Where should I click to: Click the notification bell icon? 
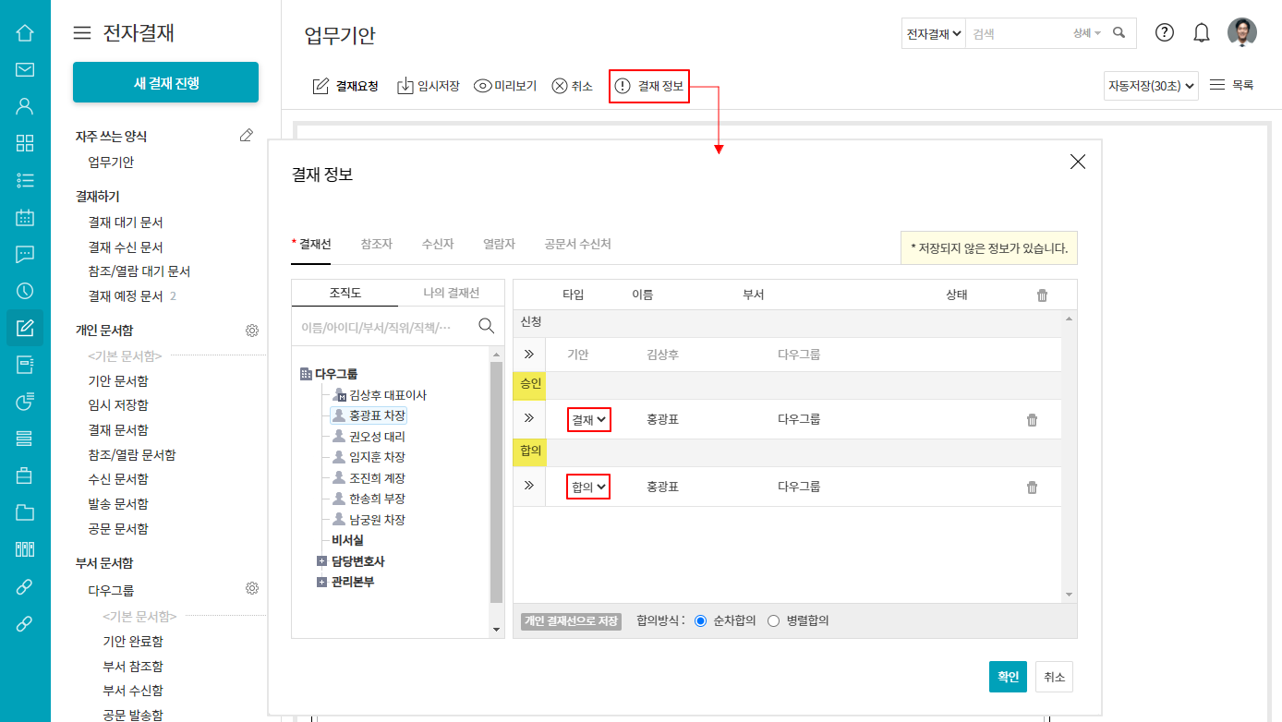pyautogui.click(x=1201, y=33)
